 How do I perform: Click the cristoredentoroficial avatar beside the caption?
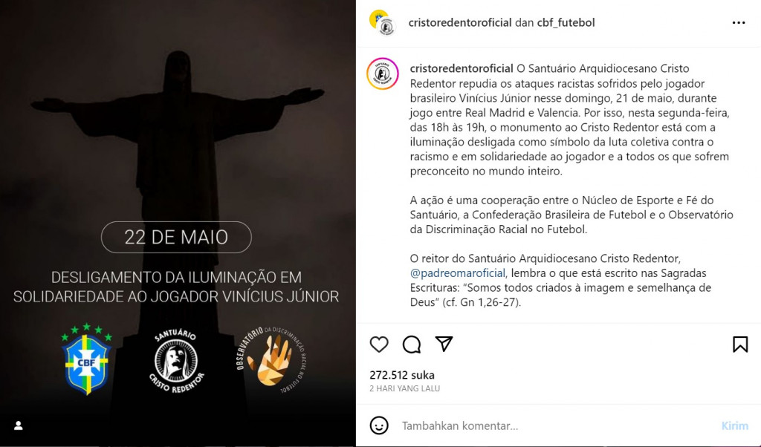(x=383, y=74)
